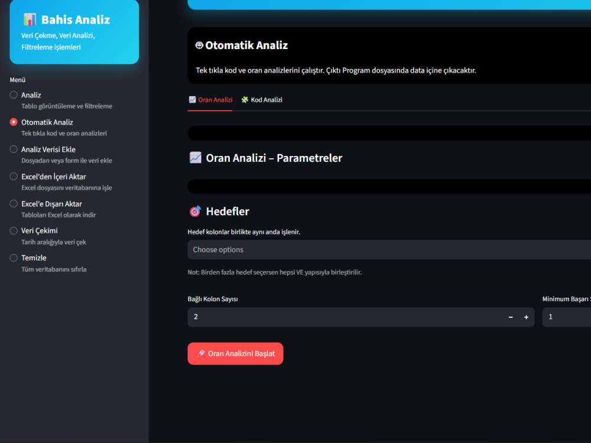
Task: Select the Excel'e Dışarı Aktar radio option
Action: click(14, 203)
